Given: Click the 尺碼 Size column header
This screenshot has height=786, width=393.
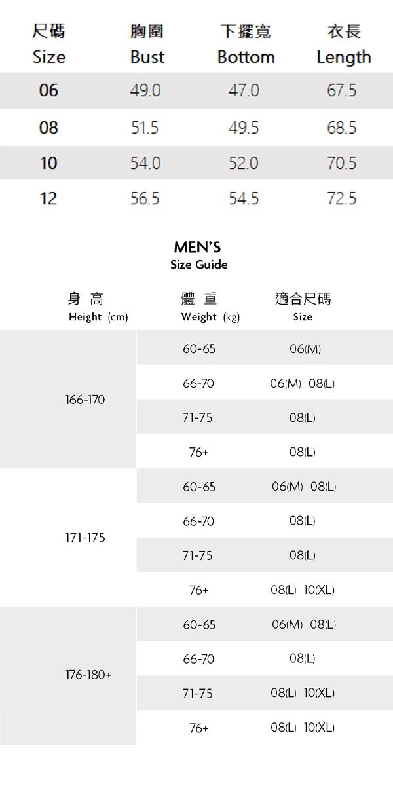Looking at the screenshot, I should point(48,44).
